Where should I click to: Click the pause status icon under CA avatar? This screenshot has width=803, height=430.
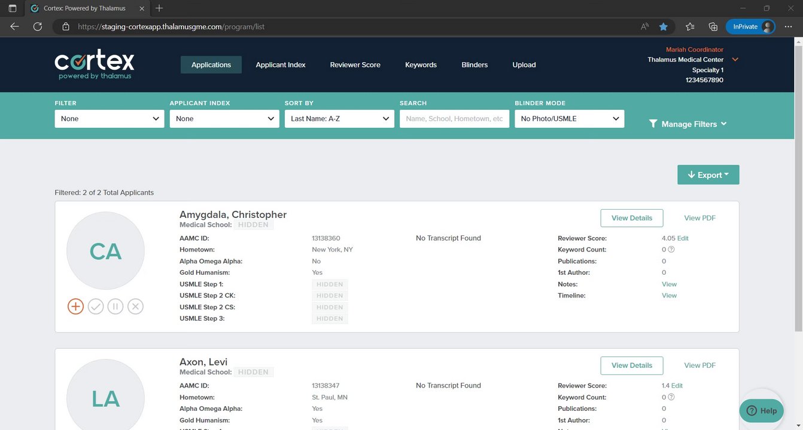(x=115, y=306)
